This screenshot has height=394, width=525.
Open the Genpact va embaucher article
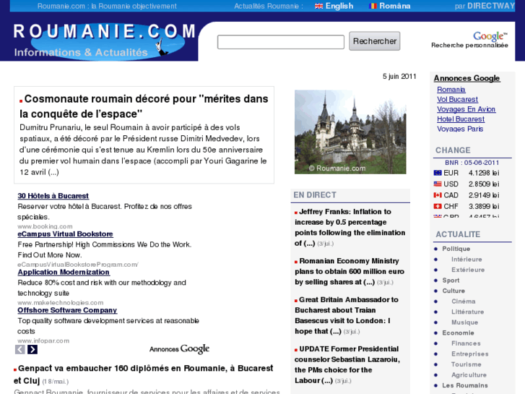click(143, 374)
